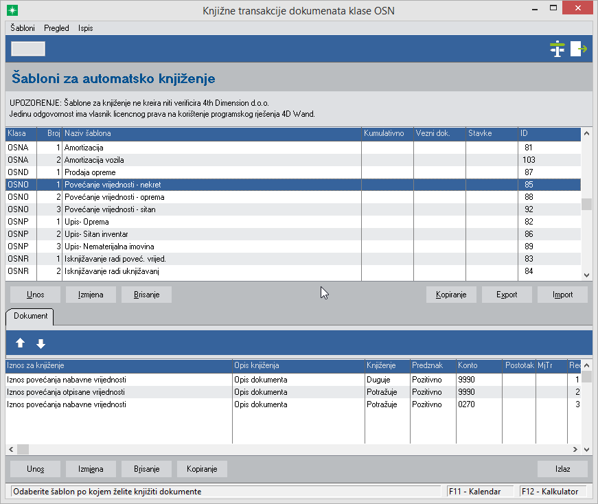Select the Amortizacija vozila row
This screenshot has width=598, height=504.
tap(293, 160)
